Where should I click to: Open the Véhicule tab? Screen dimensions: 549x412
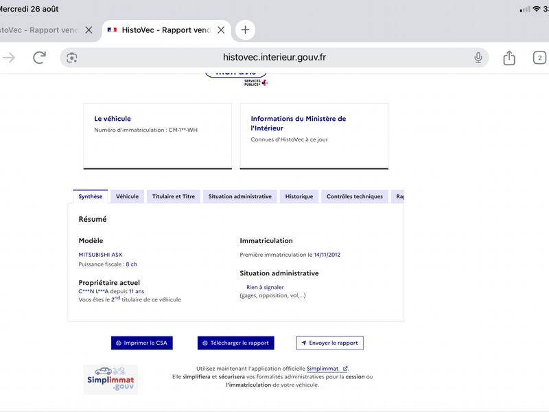(127, 196)
